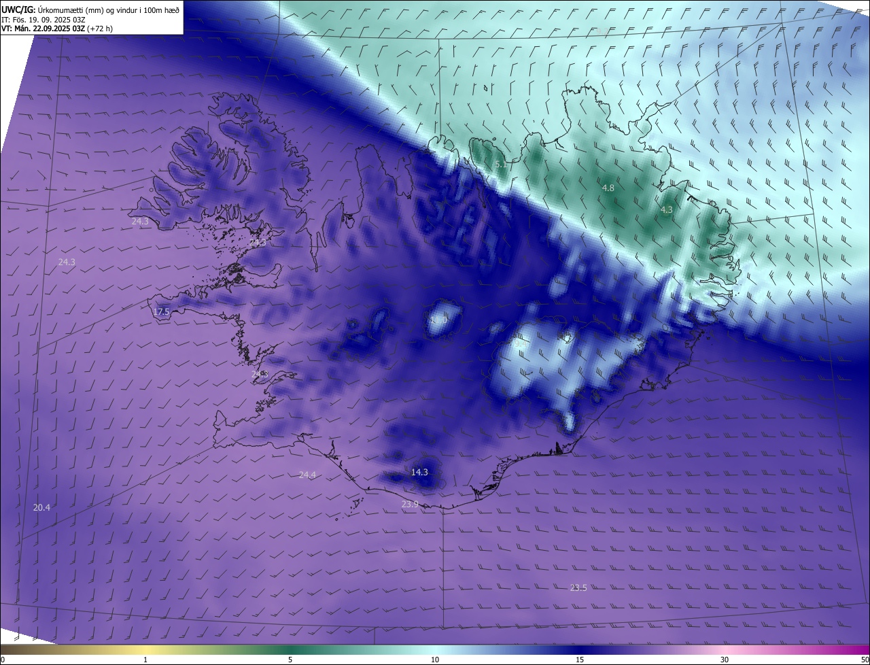Click the 24.4 value label on the map

pos(307,475)
